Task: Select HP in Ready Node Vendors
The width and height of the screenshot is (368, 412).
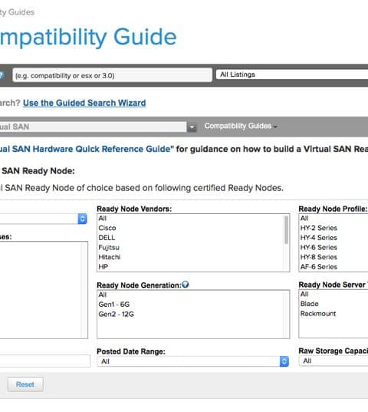Action: pyautogui.click(x=191, y=267)
